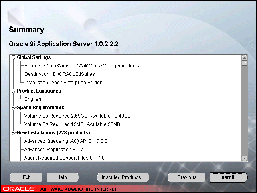Collapse the Global Settings tree node

(14, 57)
